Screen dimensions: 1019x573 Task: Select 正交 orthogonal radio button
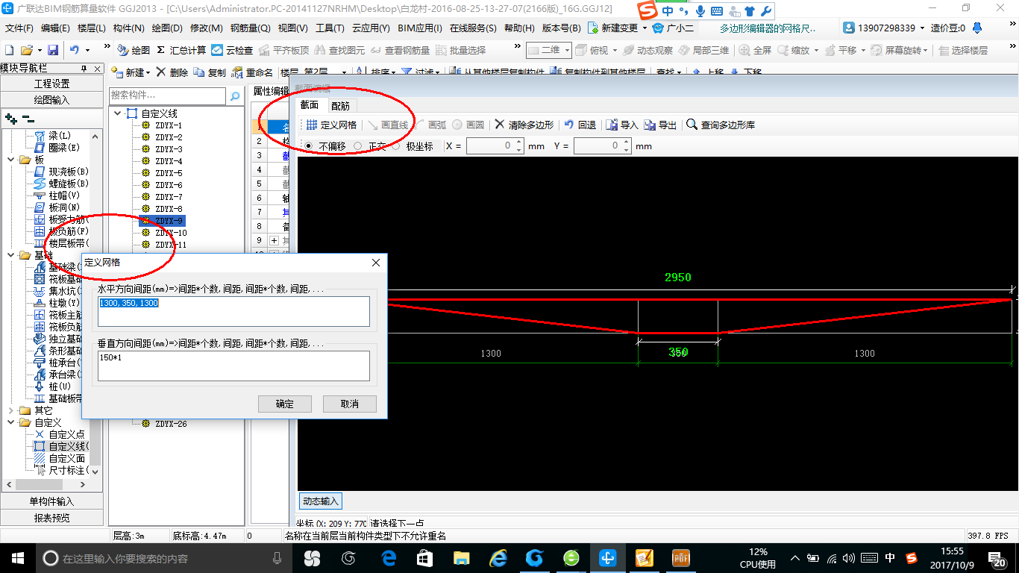click(x=358, y=146)
